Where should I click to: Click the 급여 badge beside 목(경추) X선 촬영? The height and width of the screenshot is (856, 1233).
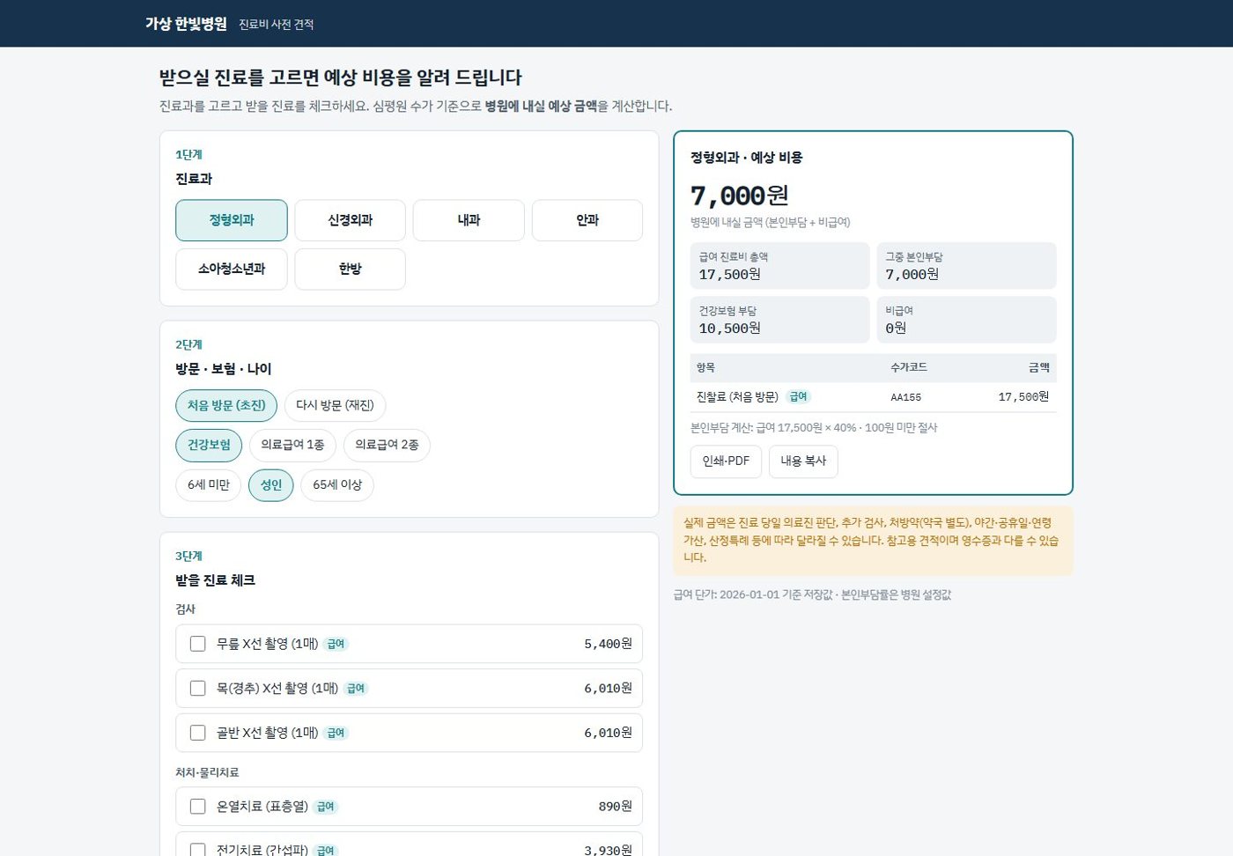coord(356,689)
